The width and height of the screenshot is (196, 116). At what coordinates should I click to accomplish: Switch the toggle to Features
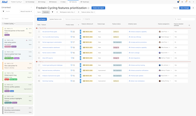coord(46,12)
